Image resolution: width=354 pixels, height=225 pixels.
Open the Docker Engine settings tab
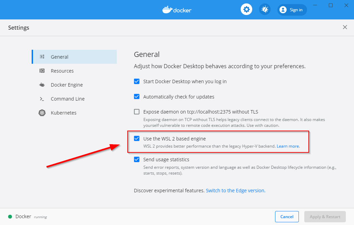74,85
